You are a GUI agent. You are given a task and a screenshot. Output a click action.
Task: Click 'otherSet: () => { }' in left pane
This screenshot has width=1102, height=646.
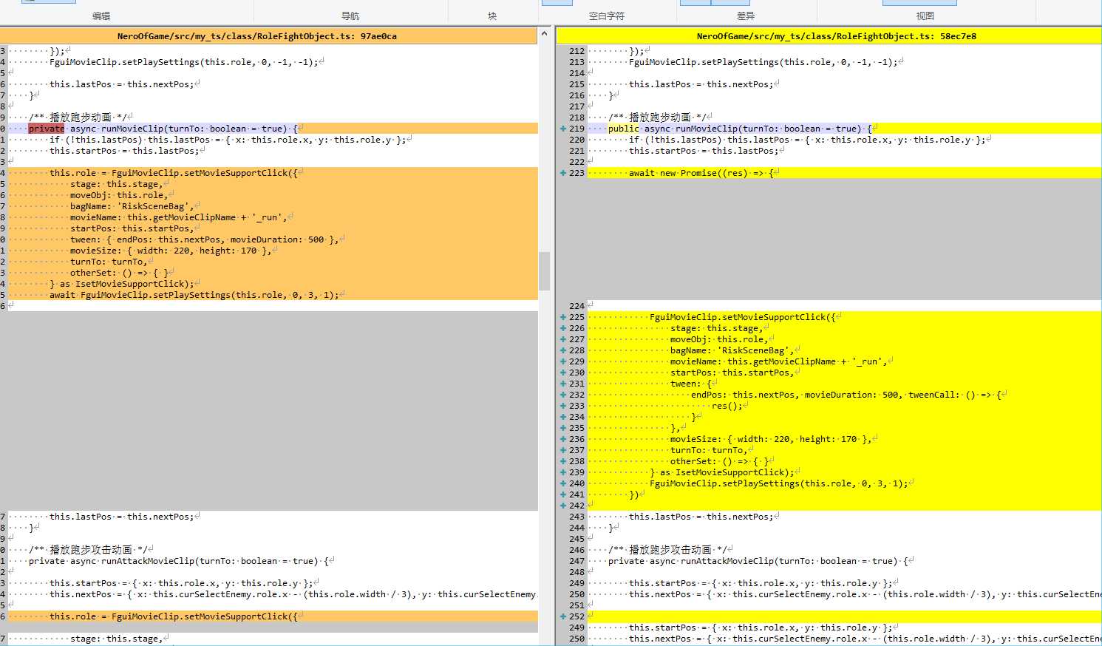(x=119, y=273)
